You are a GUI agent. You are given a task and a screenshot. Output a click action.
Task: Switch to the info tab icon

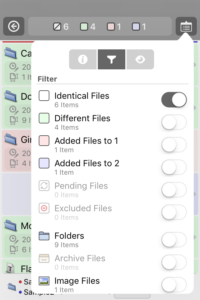click(x=83, y=59)
